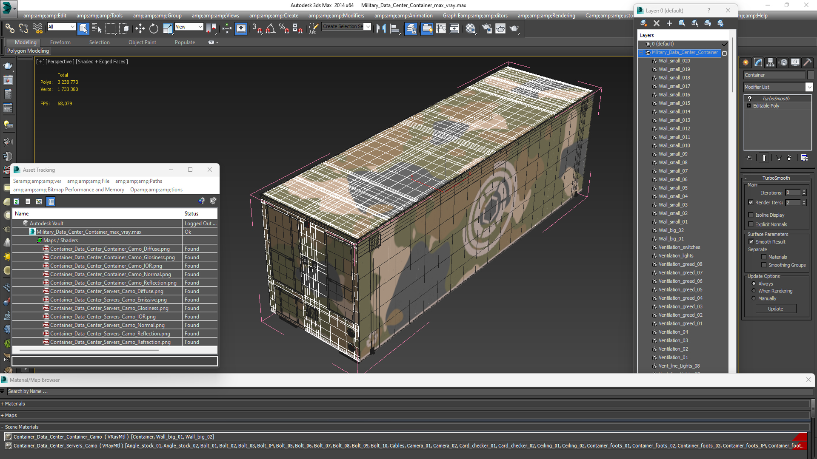Open the reference coordinate View dropdown
Viewport: 817px width, 459px height.
coord(200,27)
